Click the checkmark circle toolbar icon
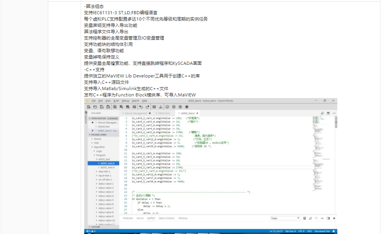The width and height of the screenshot is (382, 234). click(x=168, y=107)
